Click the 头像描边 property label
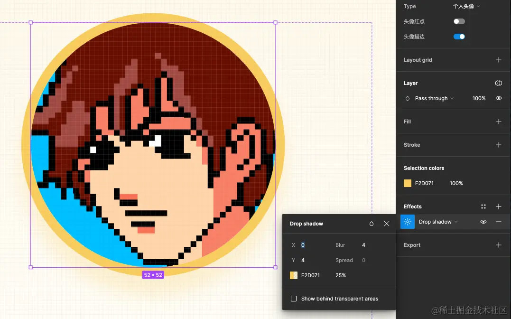The image size is (511, 319). click(414, 37)
